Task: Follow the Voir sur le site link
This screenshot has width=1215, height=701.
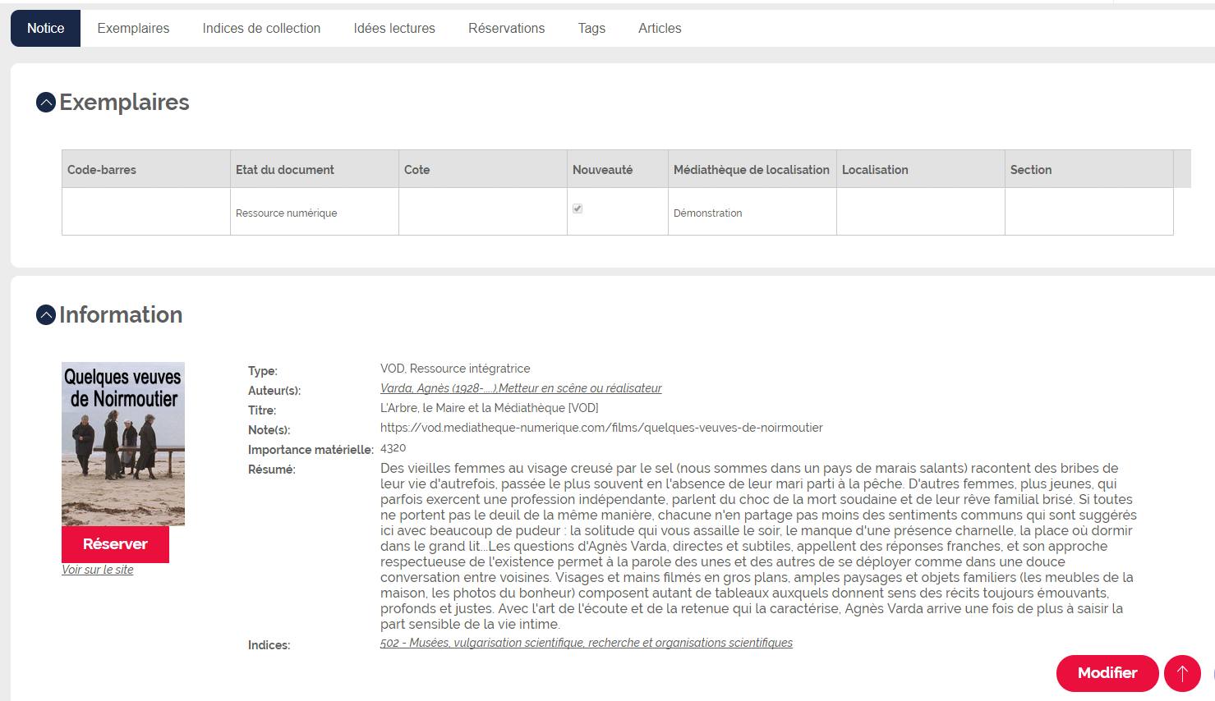Action: coord(97,570)
